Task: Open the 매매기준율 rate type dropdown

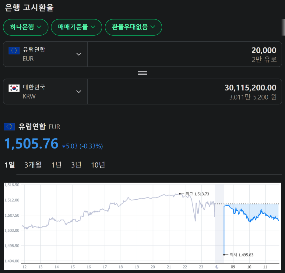Action: click(x=76, y=27)
